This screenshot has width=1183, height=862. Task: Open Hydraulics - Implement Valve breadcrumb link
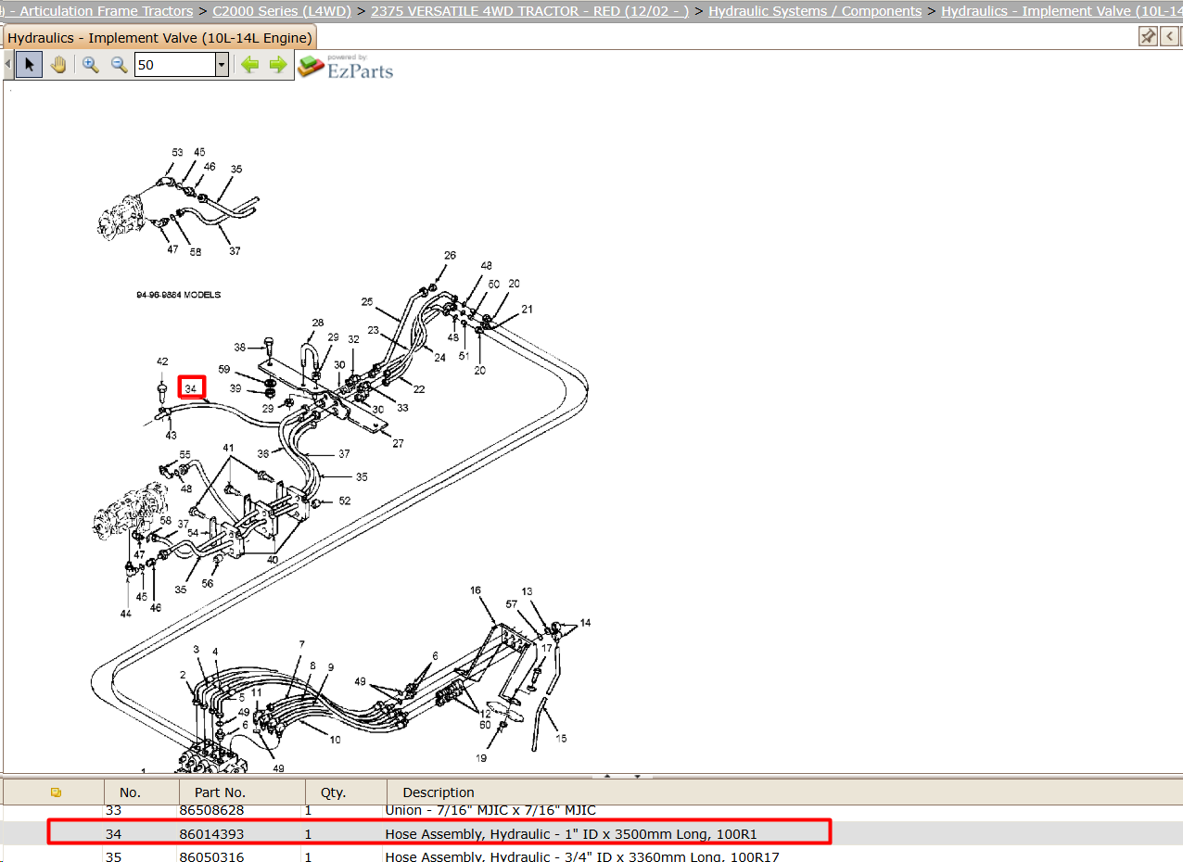[1062, 11]
